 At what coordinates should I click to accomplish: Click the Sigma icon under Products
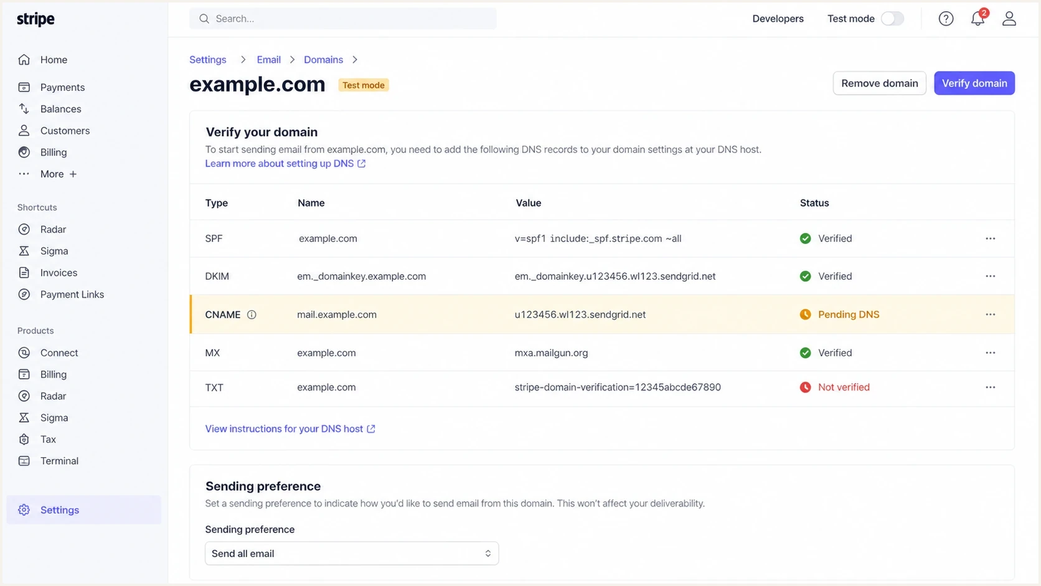click(24, 418)
